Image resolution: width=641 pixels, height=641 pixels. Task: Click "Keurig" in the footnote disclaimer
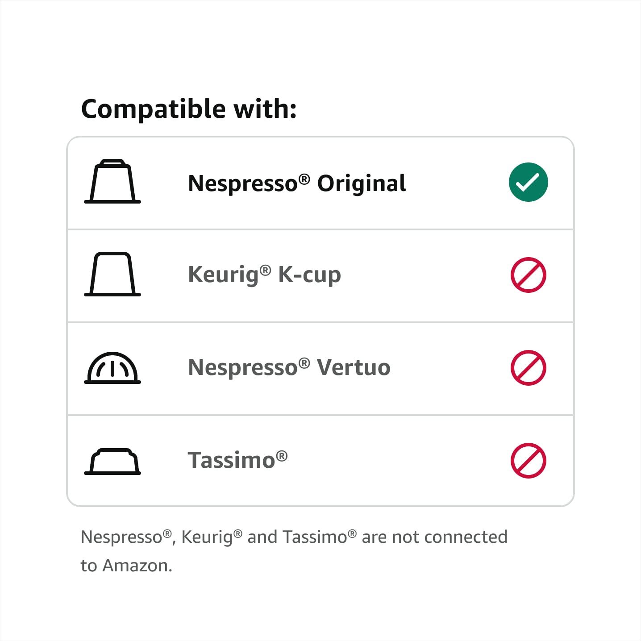pos(207,537)
